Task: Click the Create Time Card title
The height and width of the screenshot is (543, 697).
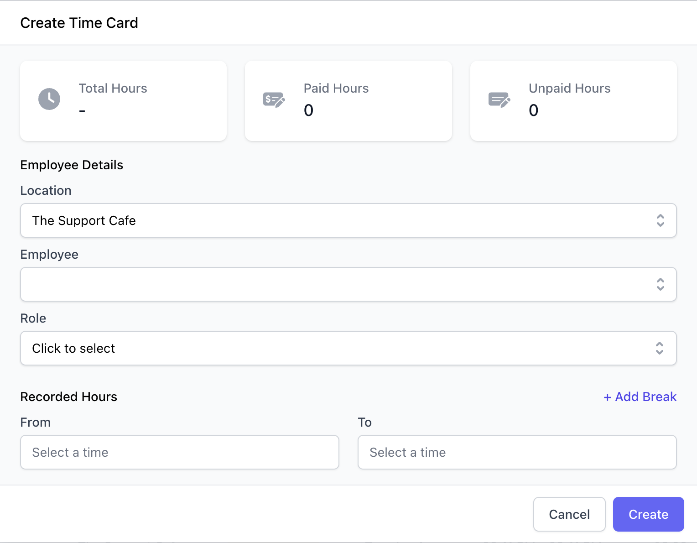Action: coord(79,23)
